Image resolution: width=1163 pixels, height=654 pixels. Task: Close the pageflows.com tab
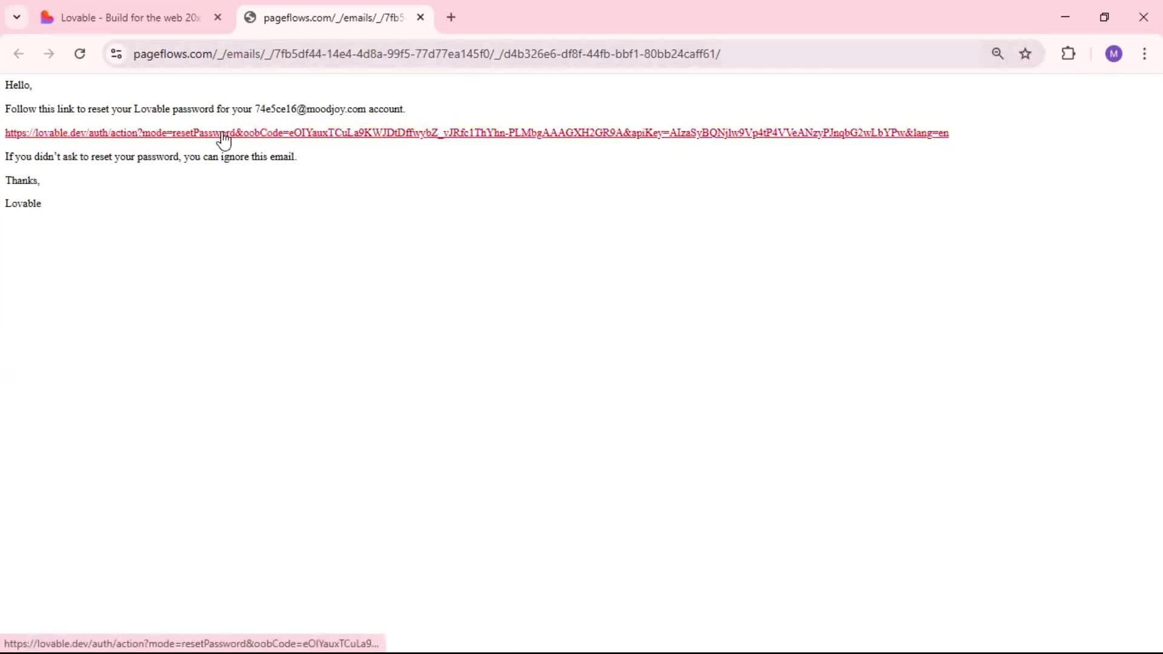[420, 18]
